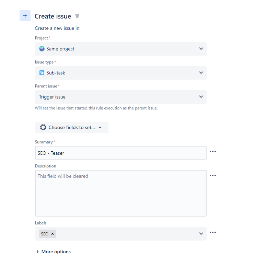Viewport: 255px width, 256px height.
Task: Open the Choose fields to set button
Action: [72, 127]
